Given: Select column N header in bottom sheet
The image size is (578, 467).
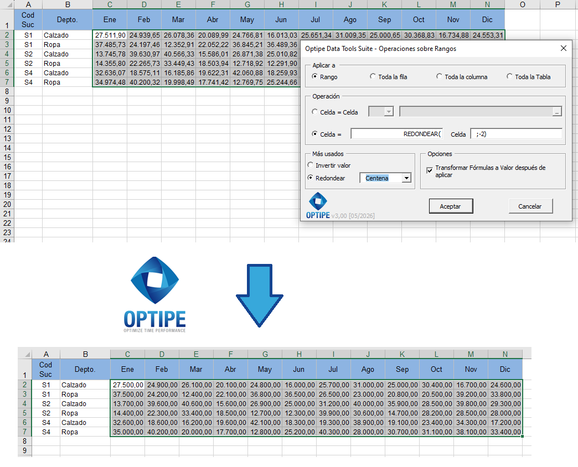Looking at the screenshot, I should tap(505, 354).
